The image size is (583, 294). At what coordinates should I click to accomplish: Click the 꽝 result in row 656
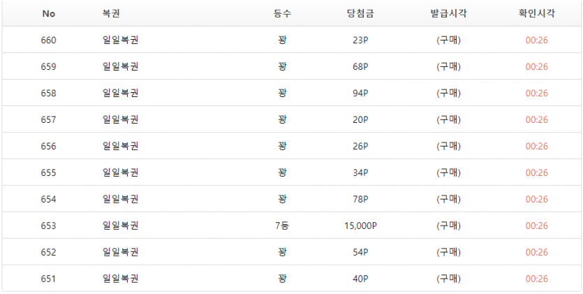(283, 147)
